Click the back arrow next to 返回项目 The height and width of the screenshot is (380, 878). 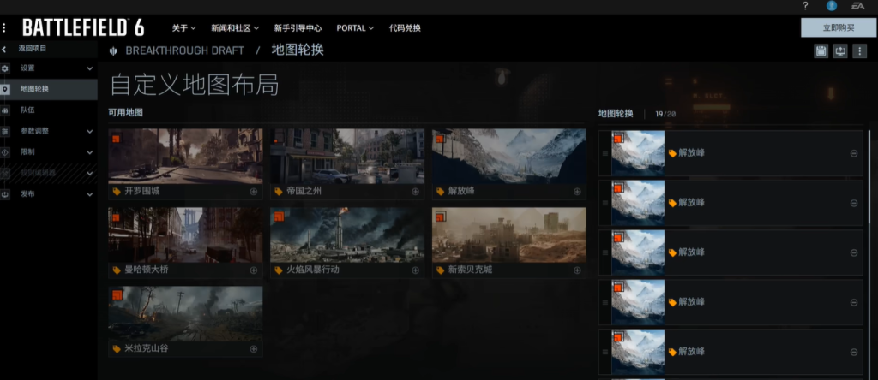tap(4, 50)
